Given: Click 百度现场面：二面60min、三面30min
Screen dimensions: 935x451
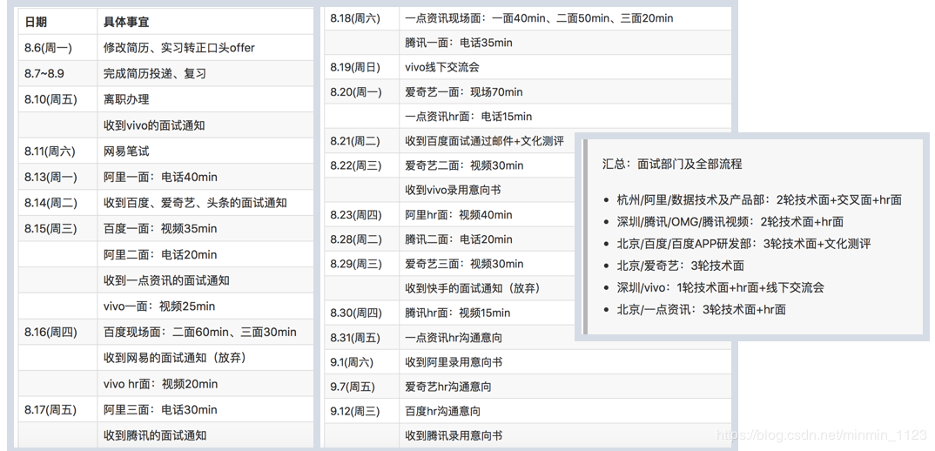Looking at the screenshot, I should pyautogui.click(x=199, y=332).
